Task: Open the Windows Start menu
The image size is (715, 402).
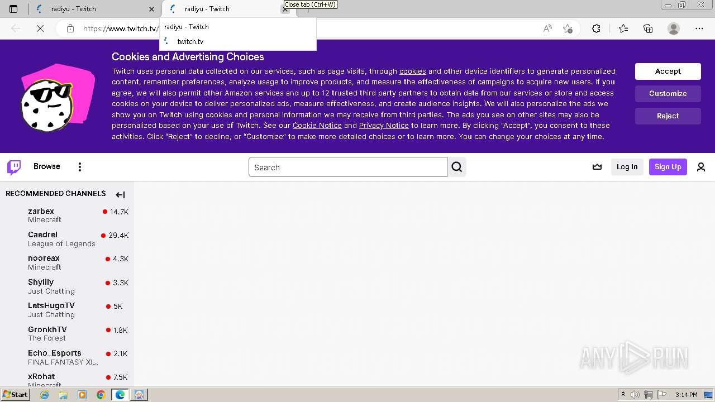Action: point(15,395)
